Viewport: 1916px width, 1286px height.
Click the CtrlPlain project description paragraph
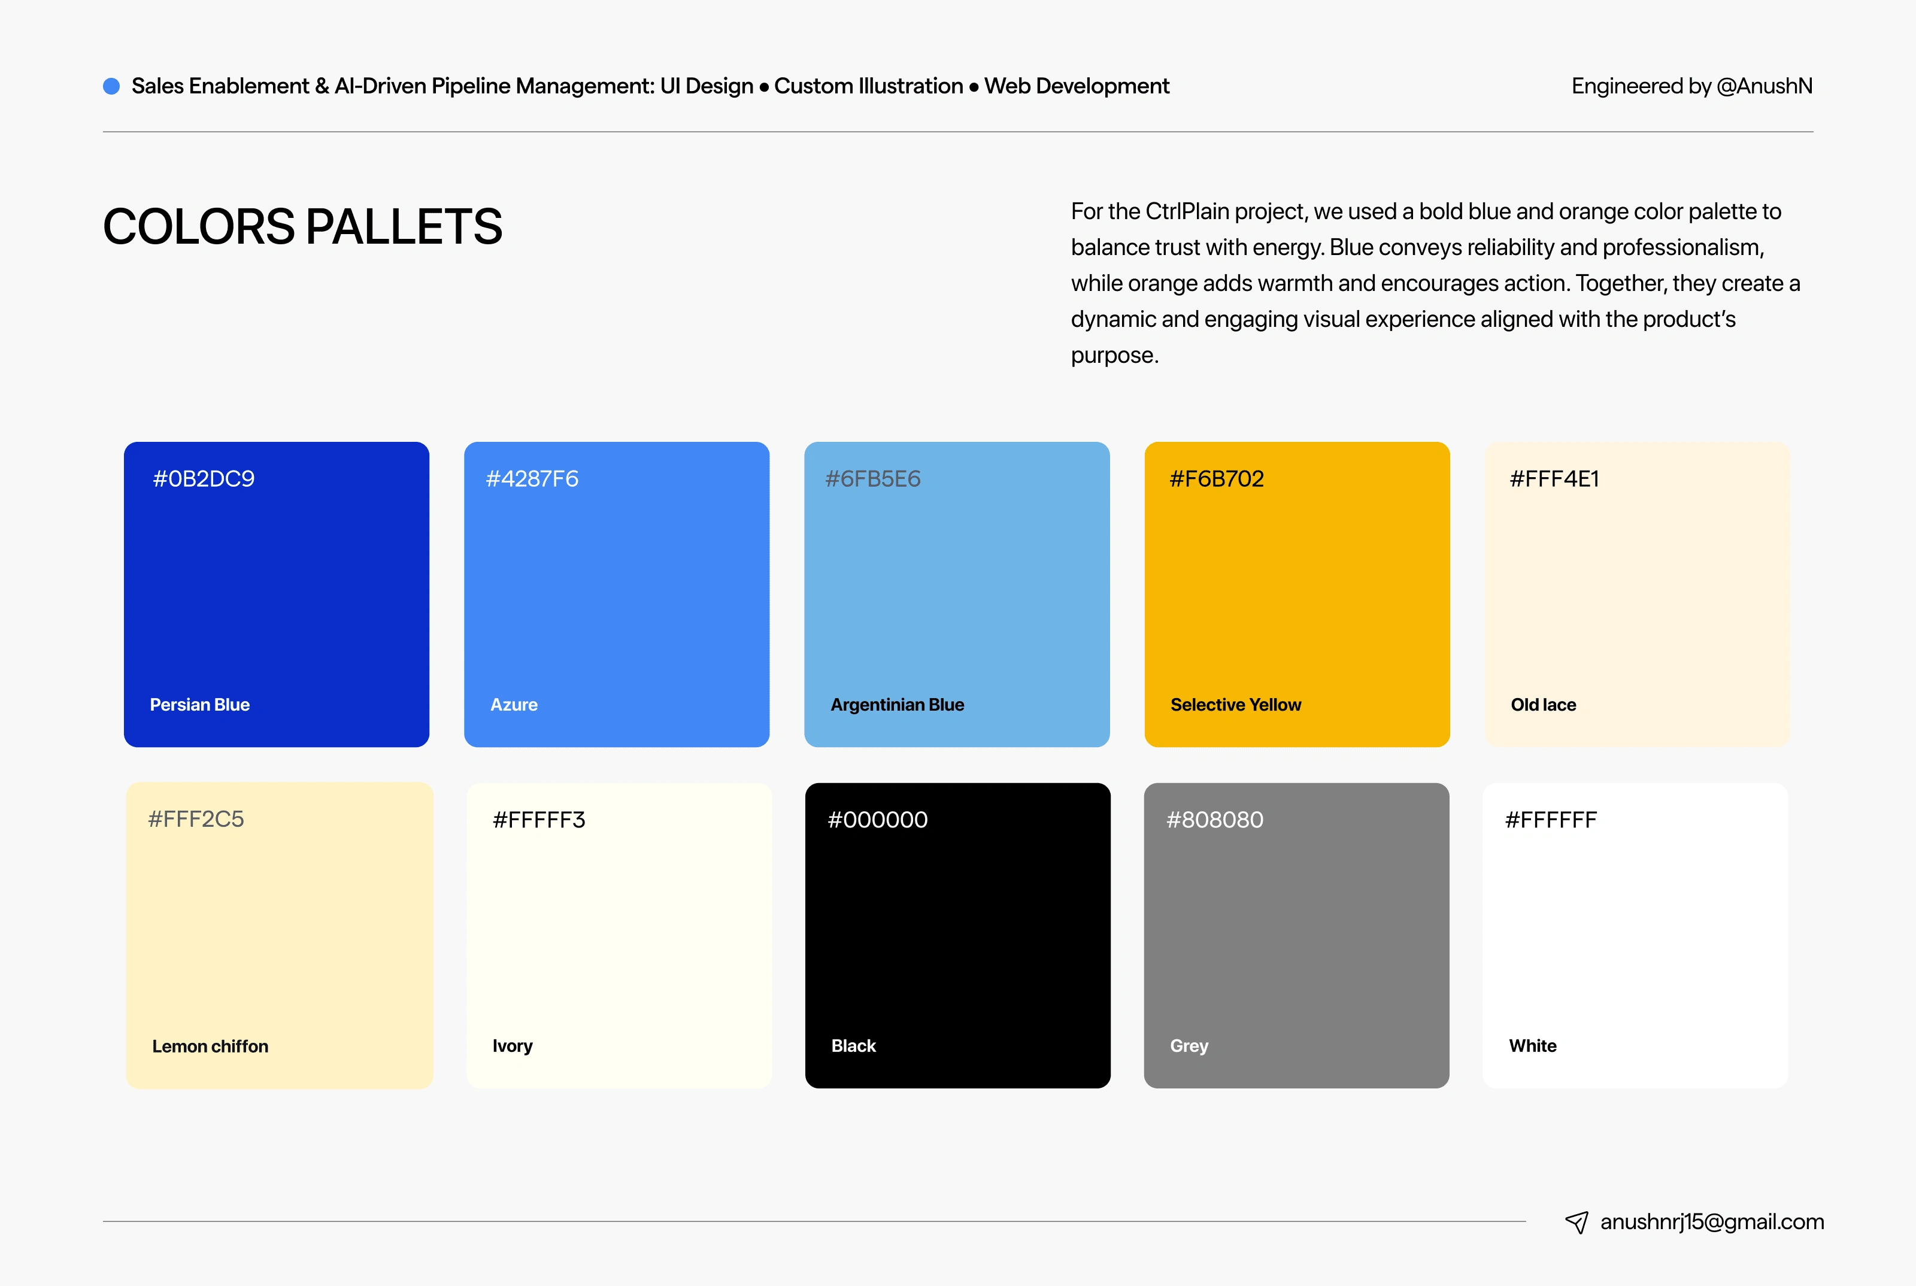[x=1435, y=283]
